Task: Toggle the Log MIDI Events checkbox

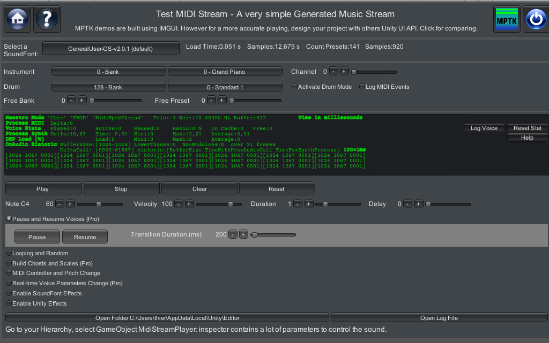Action: [362, 87]
